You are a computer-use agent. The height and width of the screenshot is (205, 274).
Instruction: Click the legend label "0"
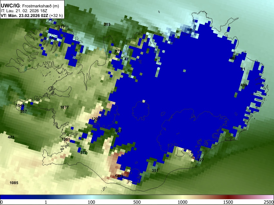coord(2,202)
